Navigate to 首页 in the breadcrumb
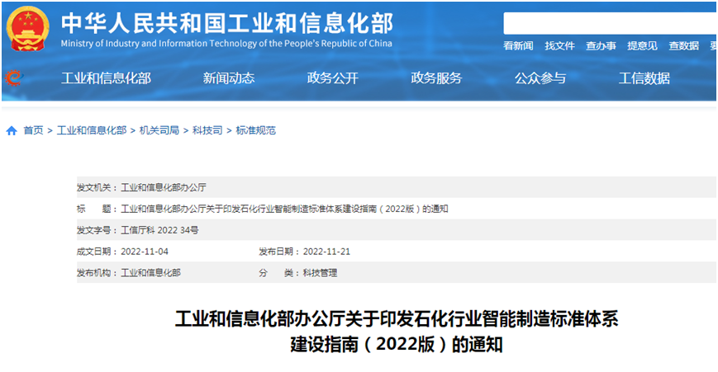The width and height of the screenshot is (718, 372). pyautogui.click(x=33, y=130)
